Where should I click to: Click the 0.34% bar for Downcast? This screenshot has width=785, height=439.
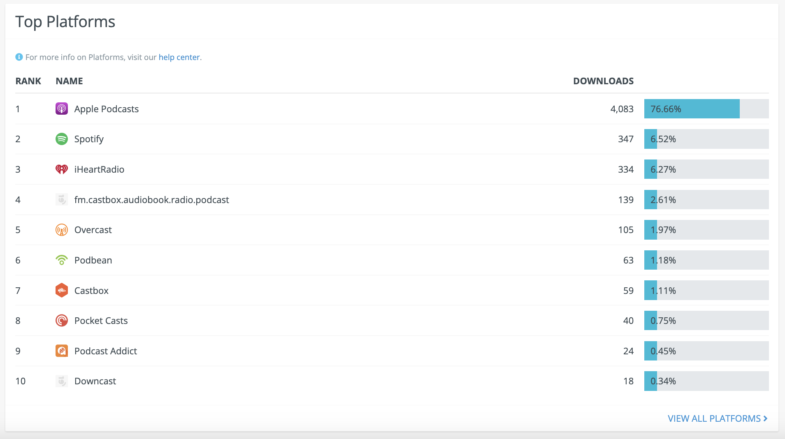(x=706, y=381)
